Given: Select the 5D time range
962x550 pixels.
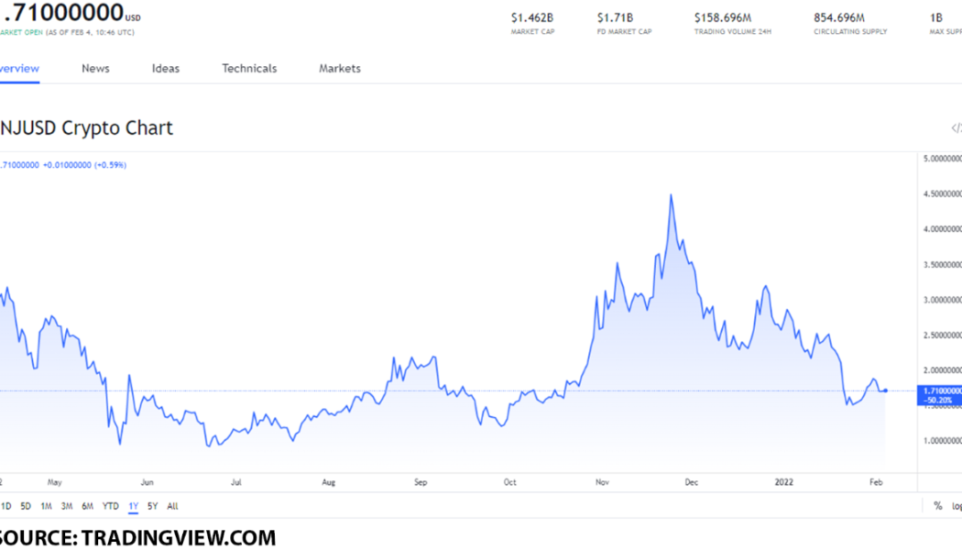Looking at the screenshot, I should pyautogui.click(x=25, y=505).
